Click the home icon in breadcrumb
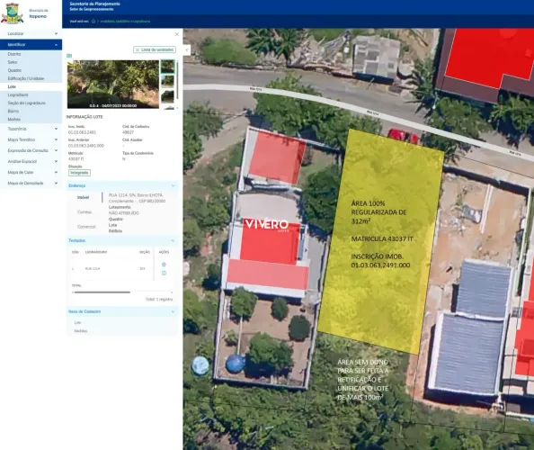534x450 pixels. pos(93,21)
